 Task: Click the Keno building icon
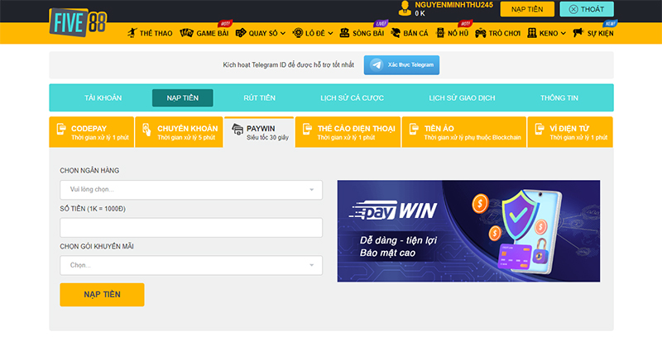[x=532, y=33]
